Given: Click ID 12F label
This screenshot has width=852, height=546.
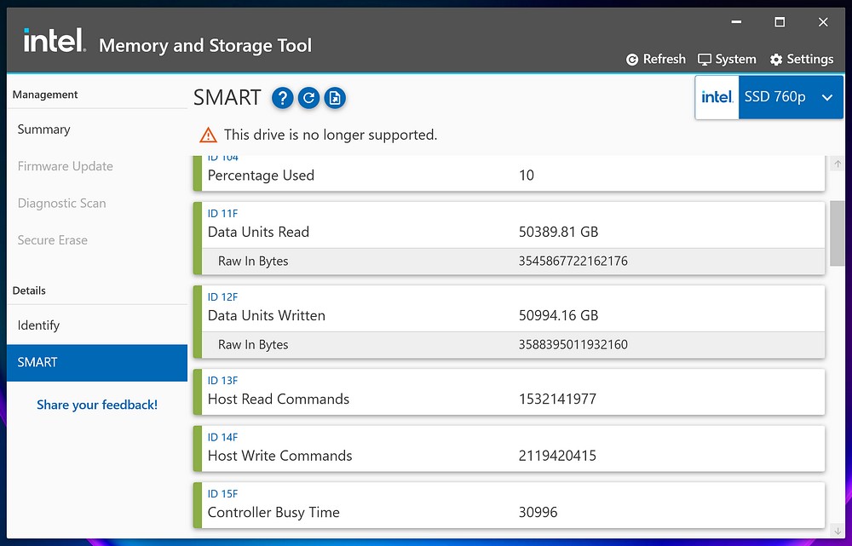Looking at the screenshot, I should pos(222,297).
